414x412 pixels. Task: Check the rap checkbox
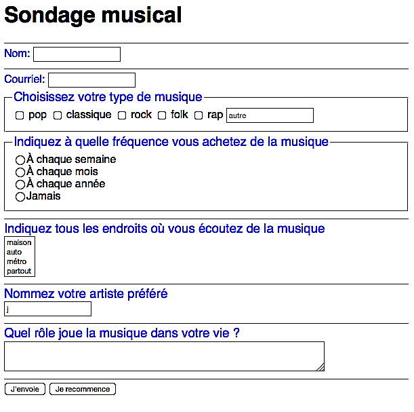coord(199,115)
